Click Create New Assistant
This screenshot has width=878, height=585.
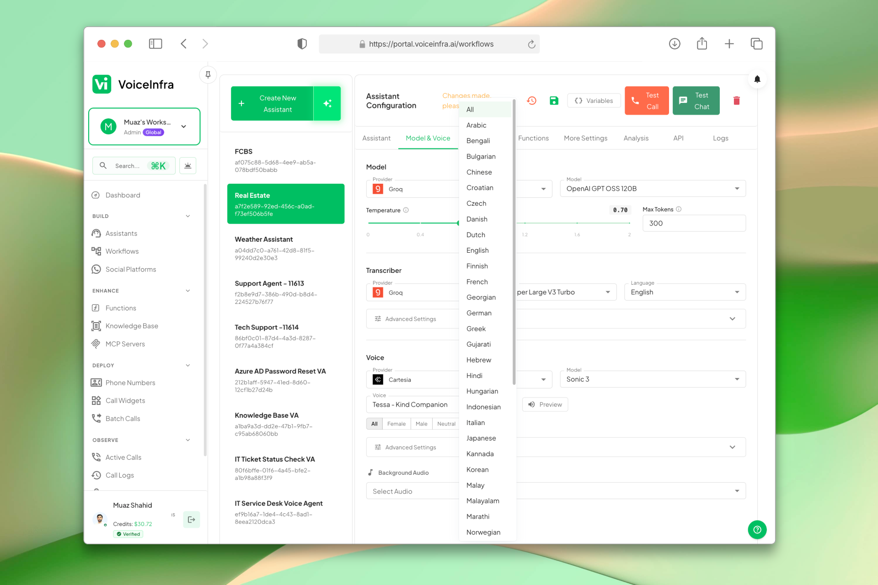coord(272,104)
